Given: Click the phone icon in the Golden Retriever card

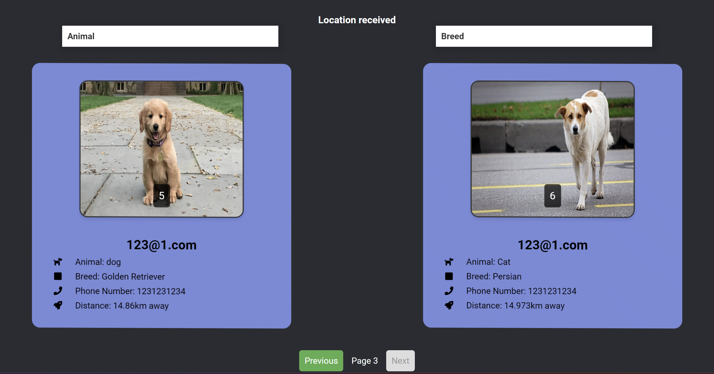Looking at the screenshot, I should (58, 291).
